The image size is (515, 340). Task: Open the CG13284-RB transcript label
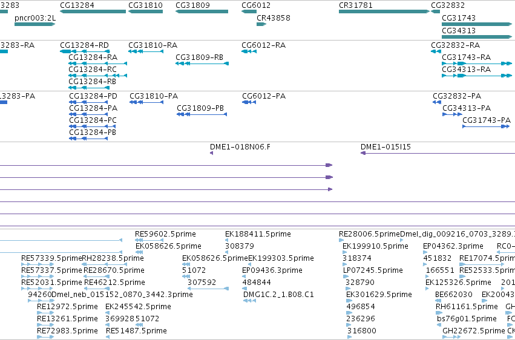tap(93, 82)
